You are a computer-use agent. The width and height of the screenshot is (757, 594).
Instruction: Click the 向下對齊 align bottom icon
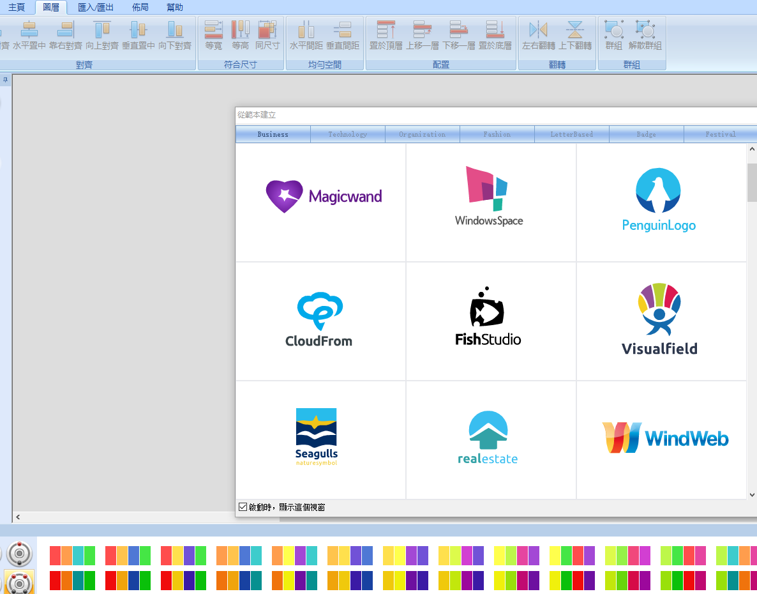tap(175, 35)
